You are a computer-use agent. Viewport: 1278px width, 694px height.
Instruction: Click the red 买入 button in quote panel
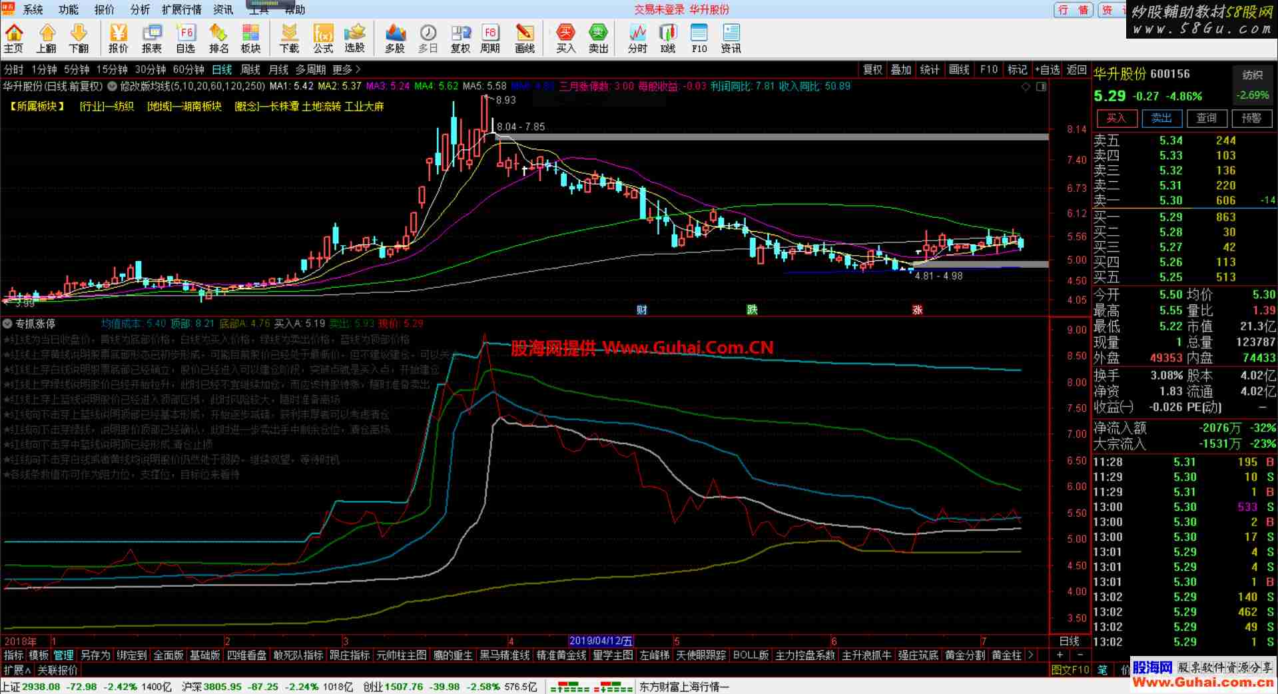tap(1116, 118)
